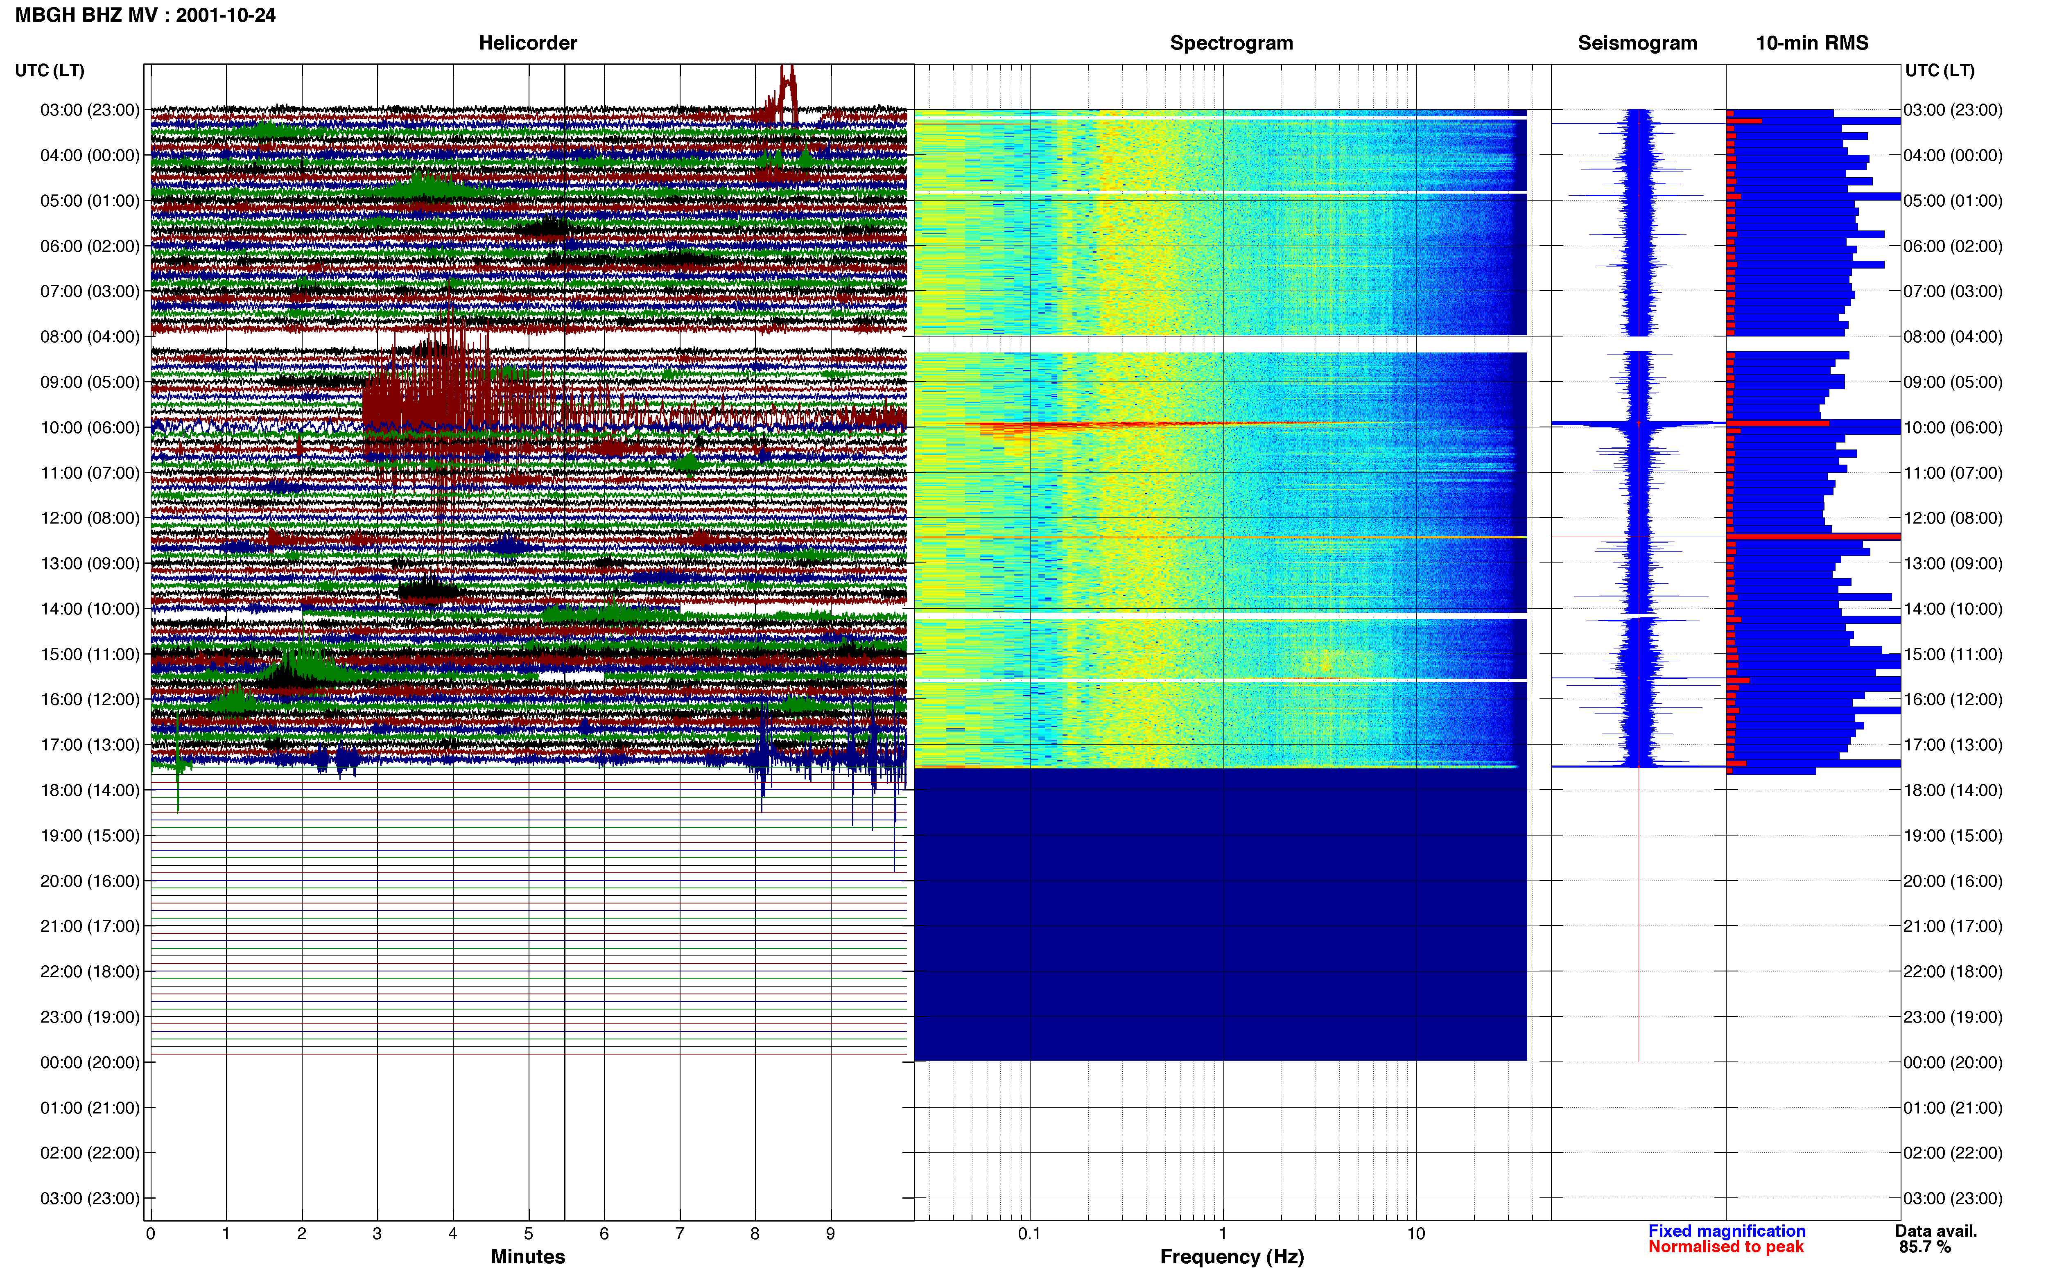Viewport: 2055px width, 1285px height.
Task: Click the 01:00 (21:00) RMS-side time label
Action: (1953, 1107)
